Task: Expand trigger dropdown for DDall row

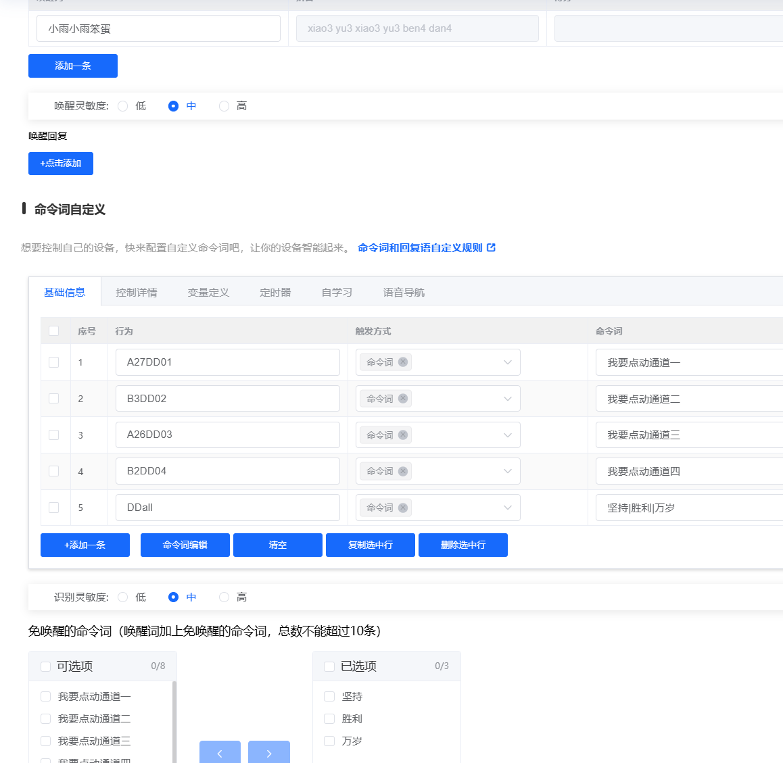Action: [x=507, y=508]
